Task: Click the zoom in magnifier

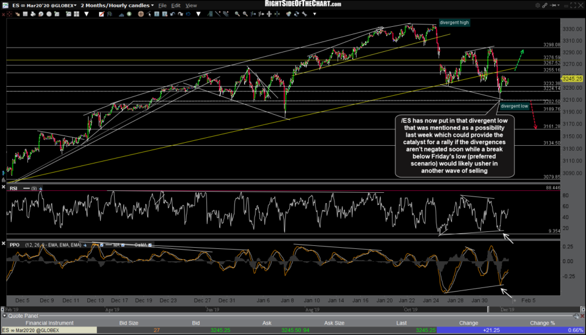Action: click(237, 14)
